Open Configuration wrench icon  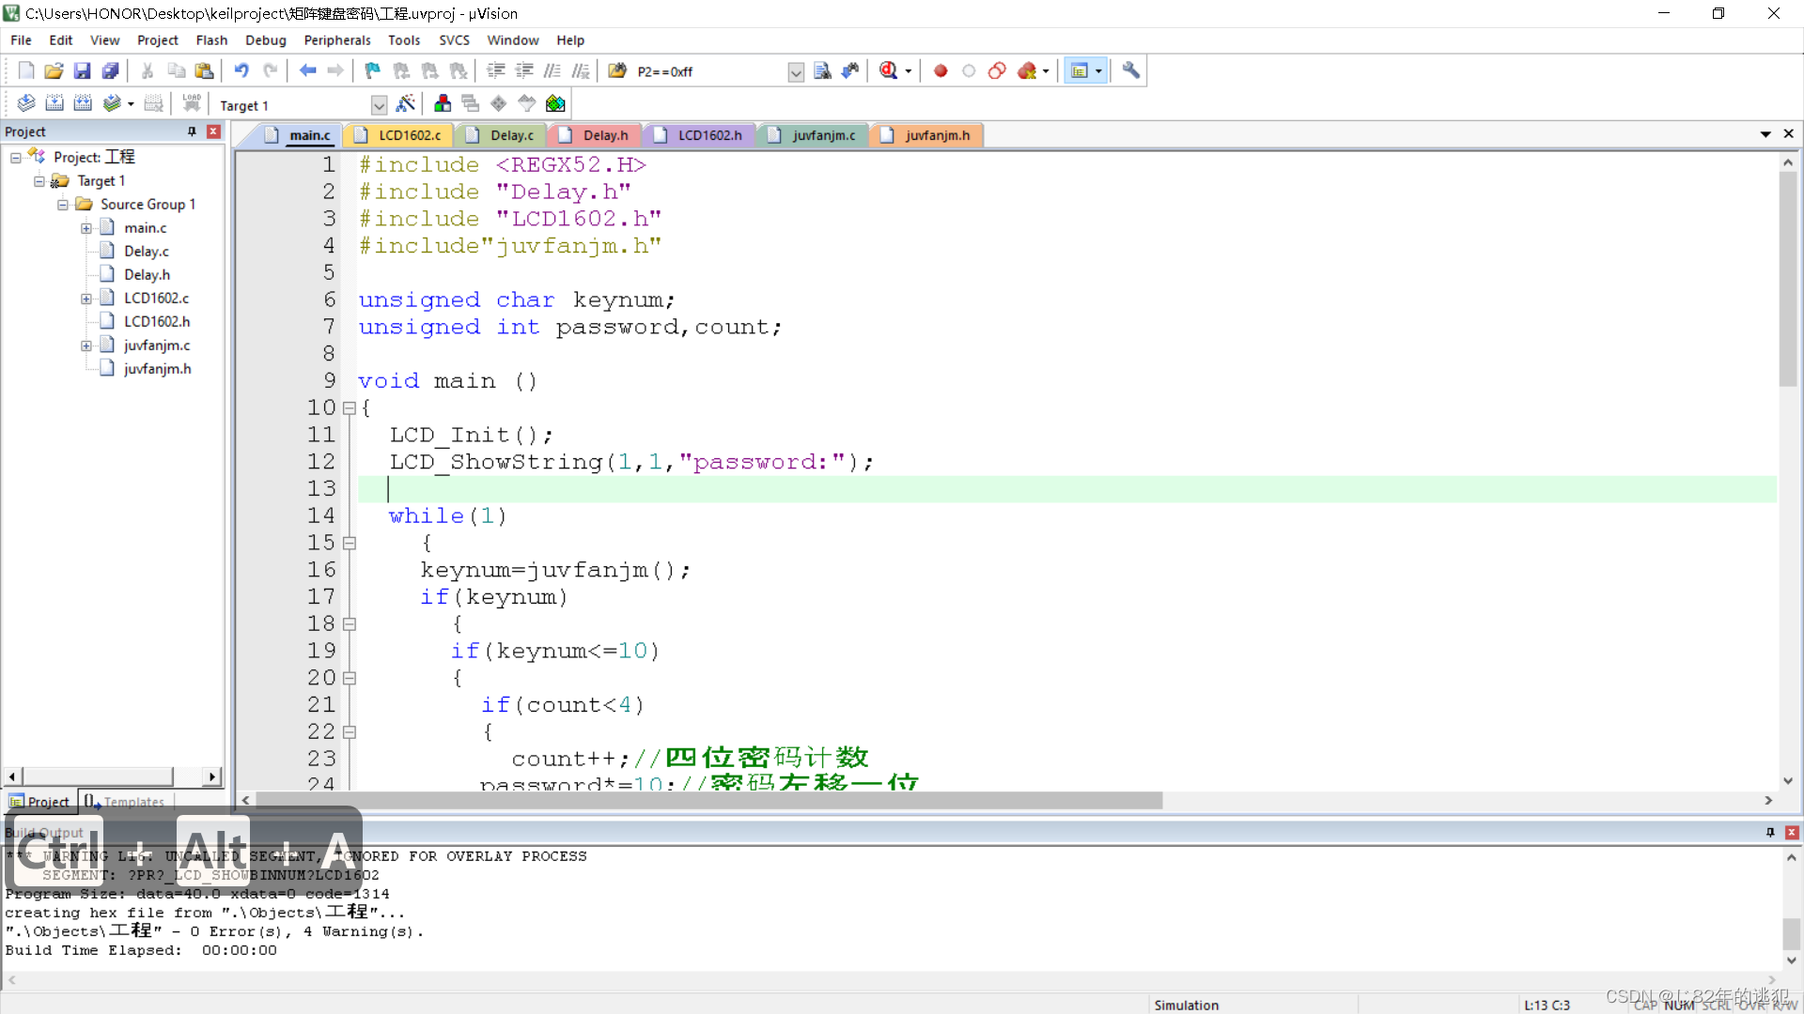(1131, 70)
